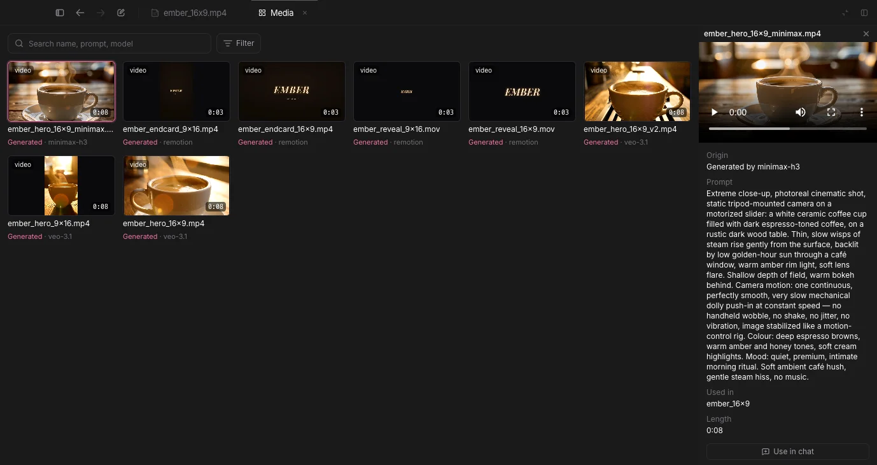Click the collapse arrows icon in top right

click(845, 13)
